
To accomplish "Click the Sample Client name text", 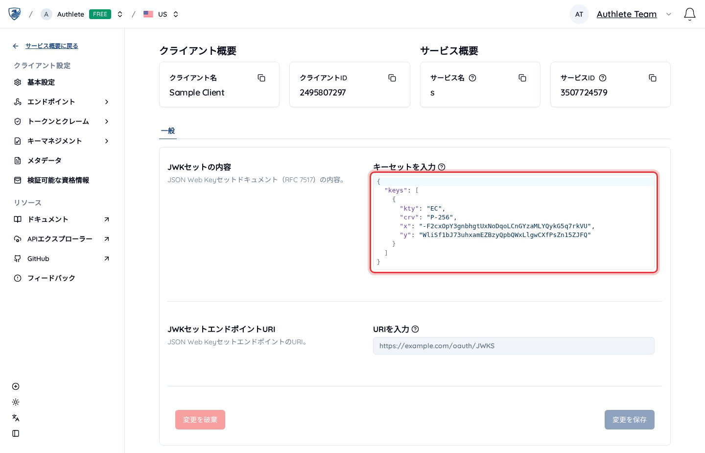I will 197,93.
